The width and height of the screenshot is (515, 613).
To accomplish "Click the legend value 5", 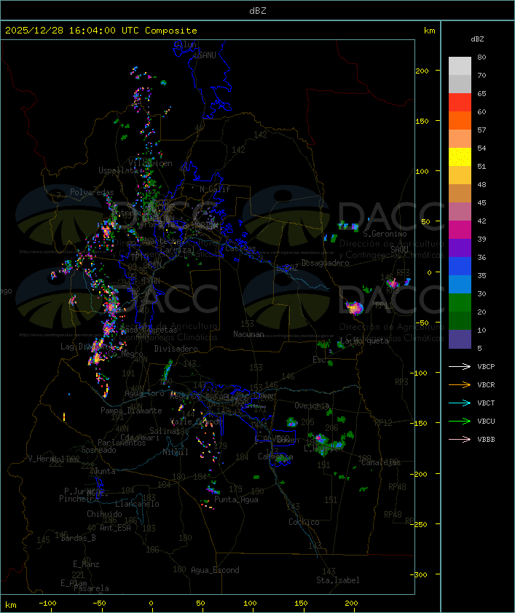I will tap(479, 348).
